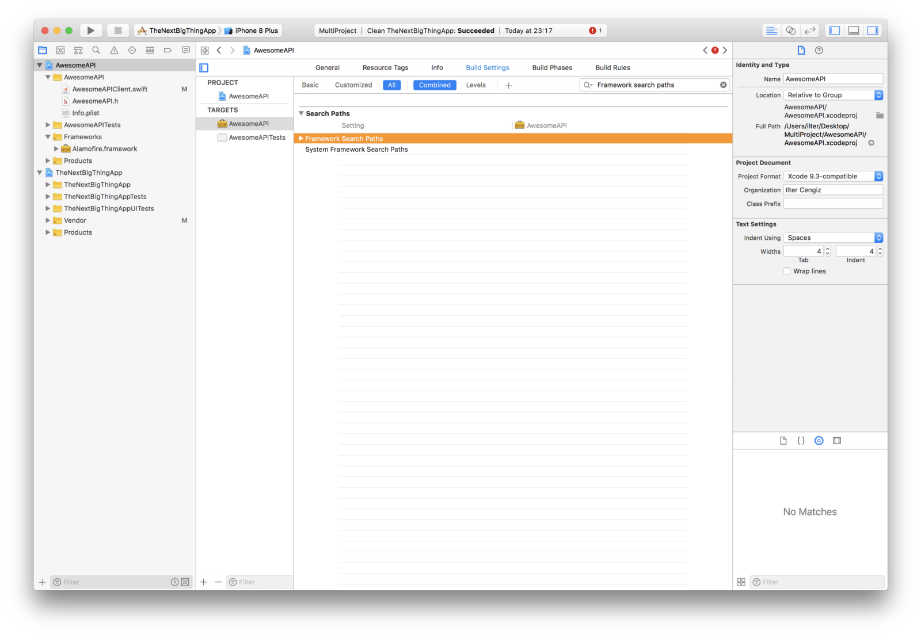Switch to the Version editor
This screenshot has height=638, width=921.
(810, 30)
